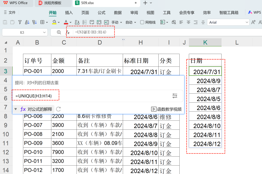Viewport: 262px width, 174px height.
Task: Open the hamburger menu next to 文件
Action: pos(5,12)
